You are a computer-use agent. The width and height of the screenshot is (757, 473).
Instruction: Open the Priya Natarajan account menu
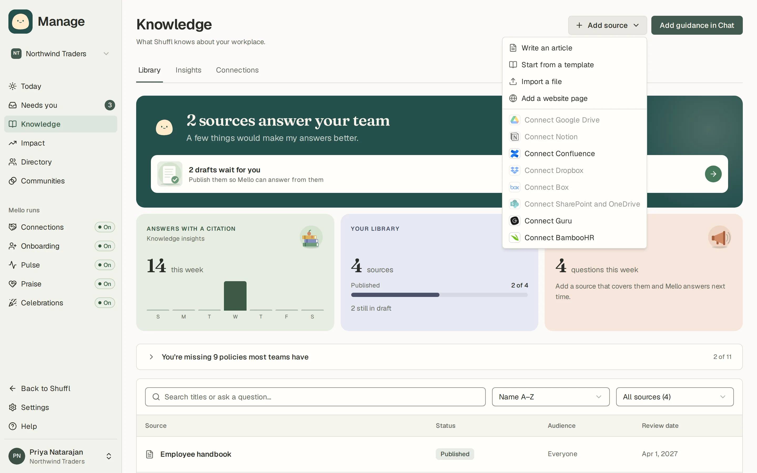click(60, 456)
